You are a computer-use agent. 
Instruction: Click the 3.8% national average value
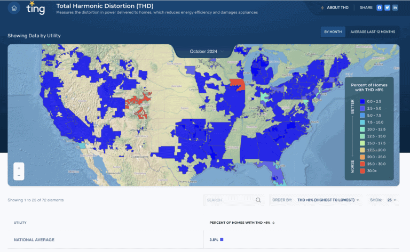(x=214, y=240)
